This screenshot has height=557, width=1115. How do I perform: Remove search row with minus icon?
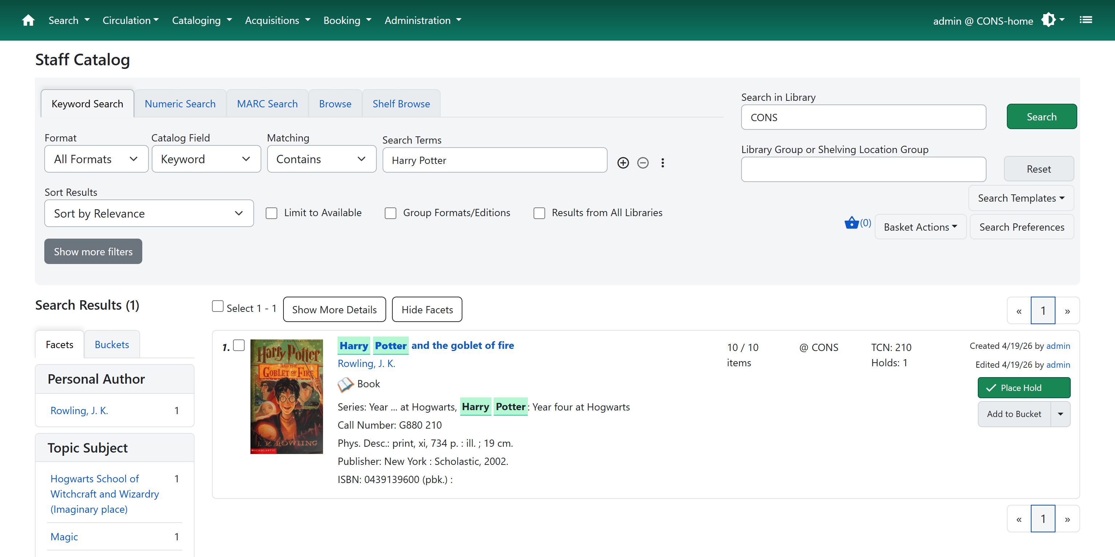click(643, 162)
